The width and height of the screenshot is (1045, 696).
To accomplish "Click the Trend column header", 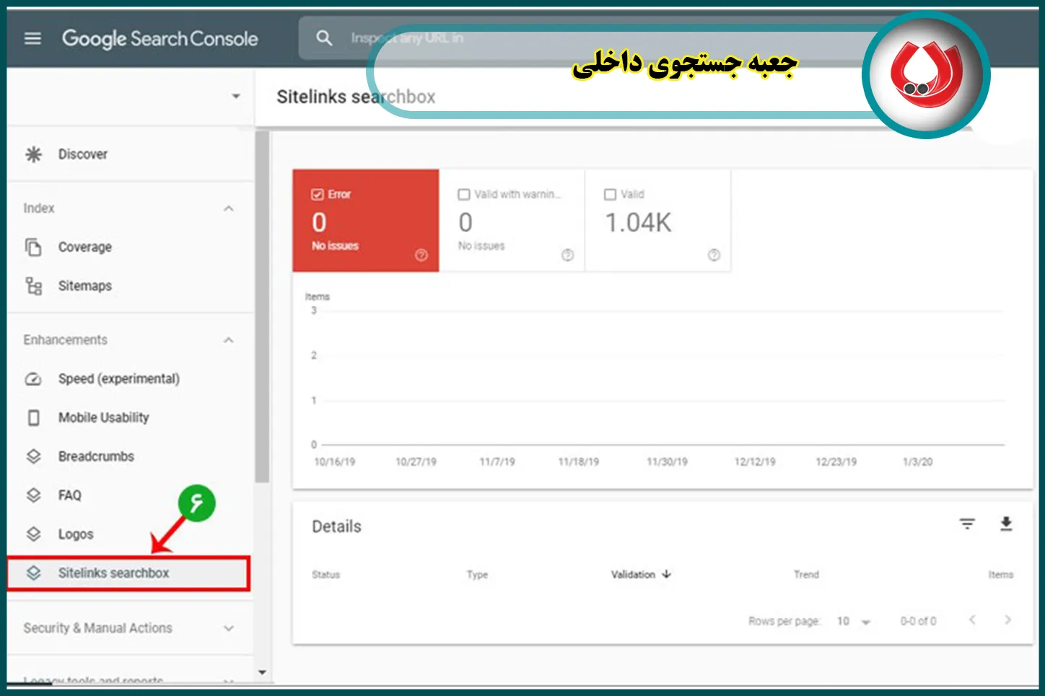I will pos(806,575).
